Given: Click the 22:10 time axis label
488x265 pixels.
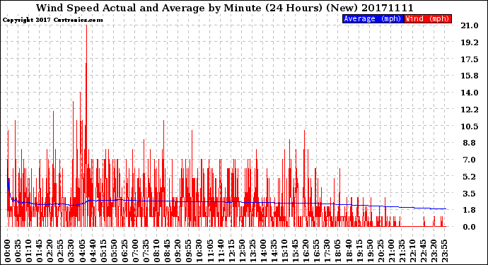Looking at the screenshot, I should [x=412, y=251].
